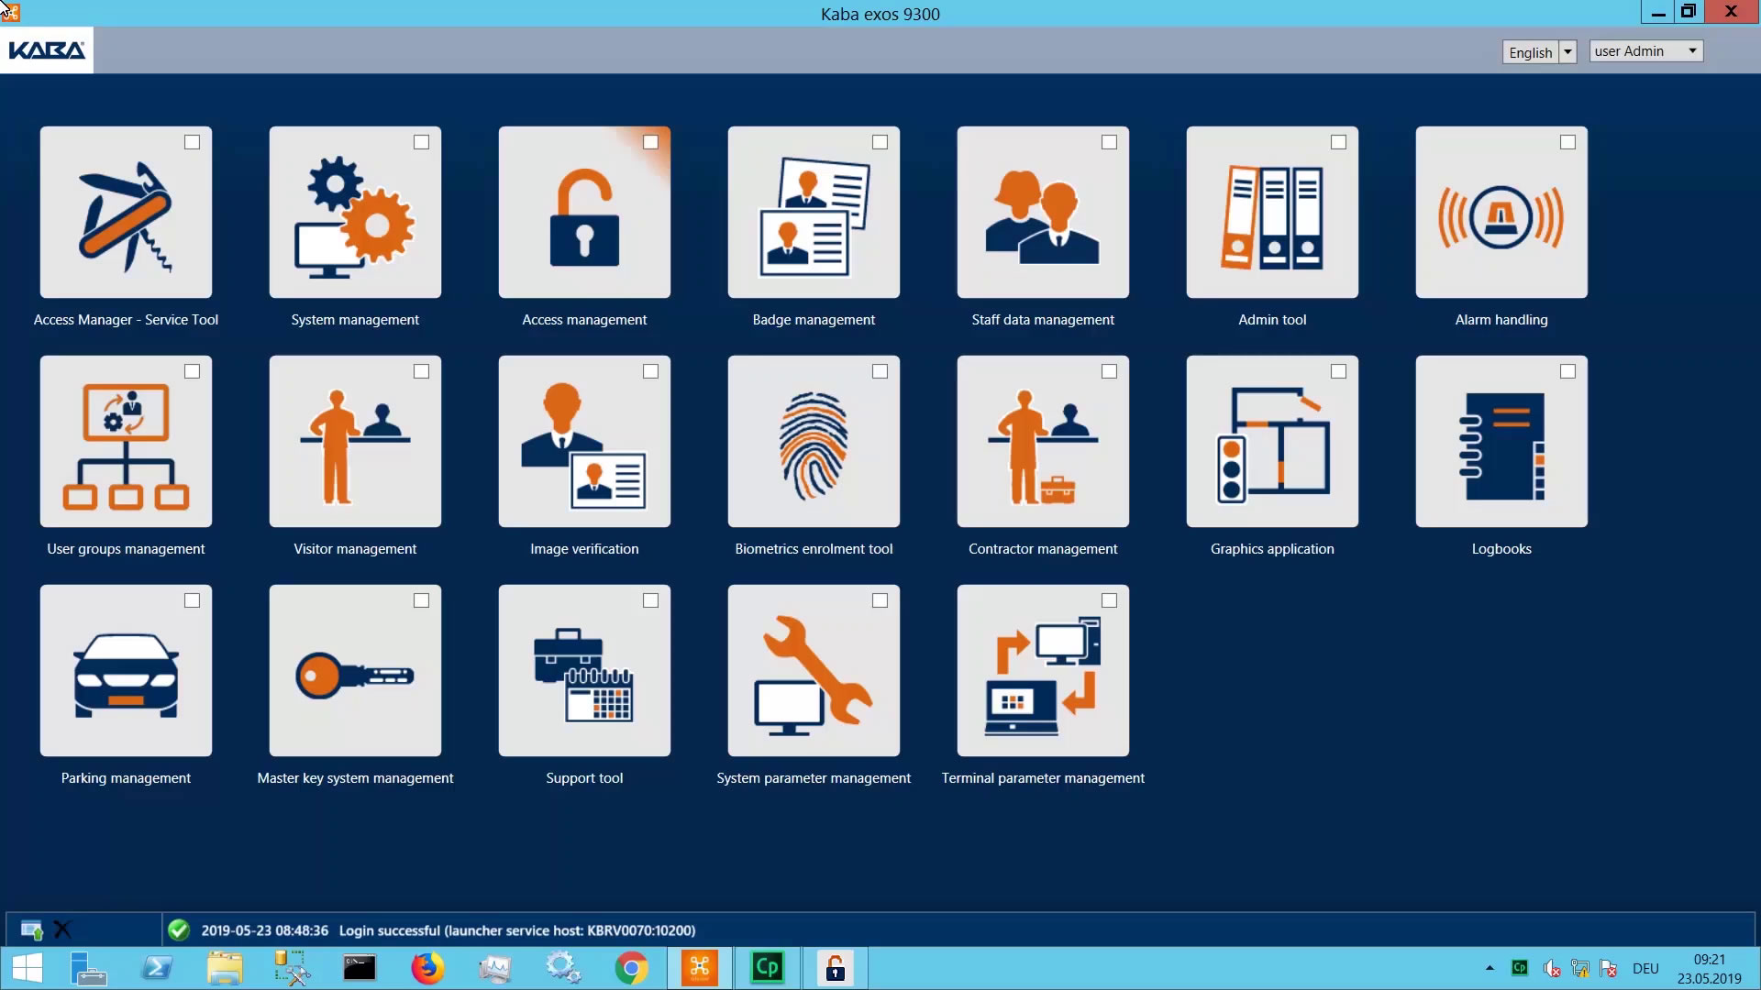Viewport: 1761px width, 990px height.
Task: Tick checkbox on Logbooks tile
Action: pos(1567,371)
